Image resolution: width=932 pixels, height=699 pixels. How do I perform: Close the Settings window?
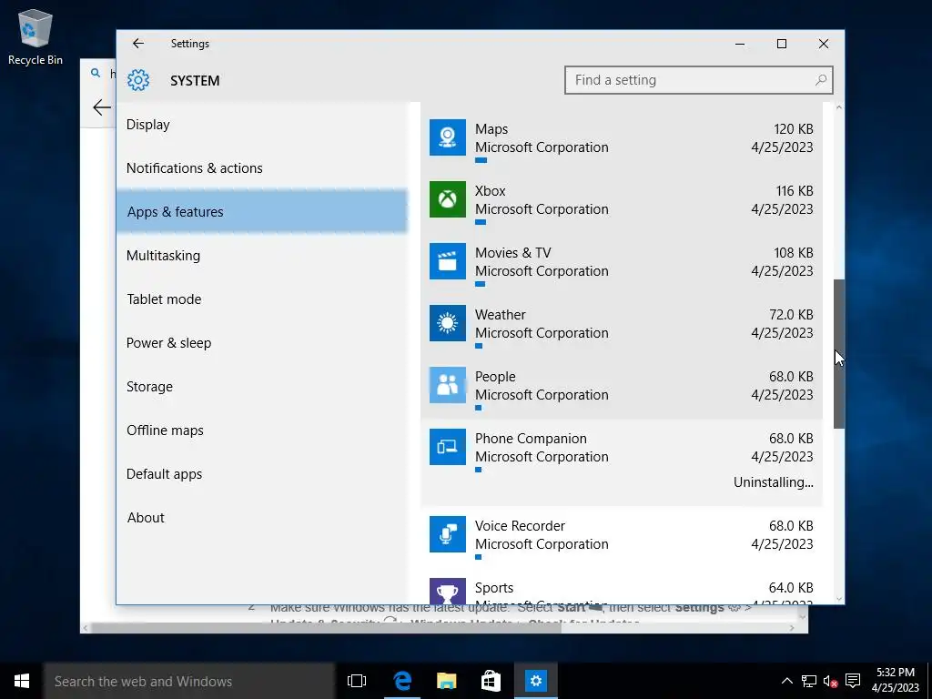pos(823,44)
